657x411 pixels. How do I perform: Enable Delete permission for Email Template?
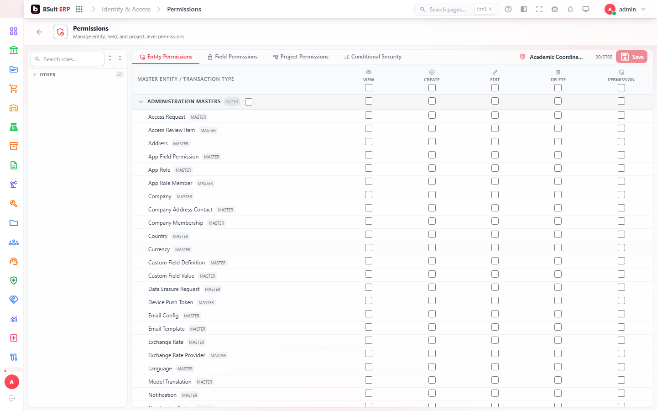click(x=558, y=327)
